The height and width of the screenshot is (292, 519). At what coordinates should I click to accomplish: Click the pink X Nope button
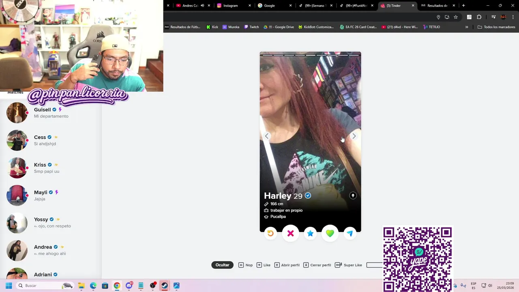pyautogui.click(x=290, y=233)
